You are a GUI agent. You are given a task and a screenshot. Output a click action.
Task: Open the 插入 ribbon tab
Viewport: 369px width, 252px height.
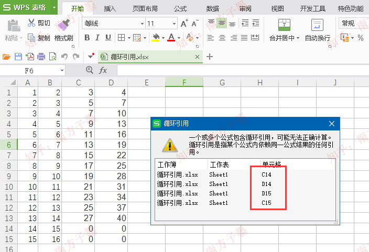pos(110,9)
